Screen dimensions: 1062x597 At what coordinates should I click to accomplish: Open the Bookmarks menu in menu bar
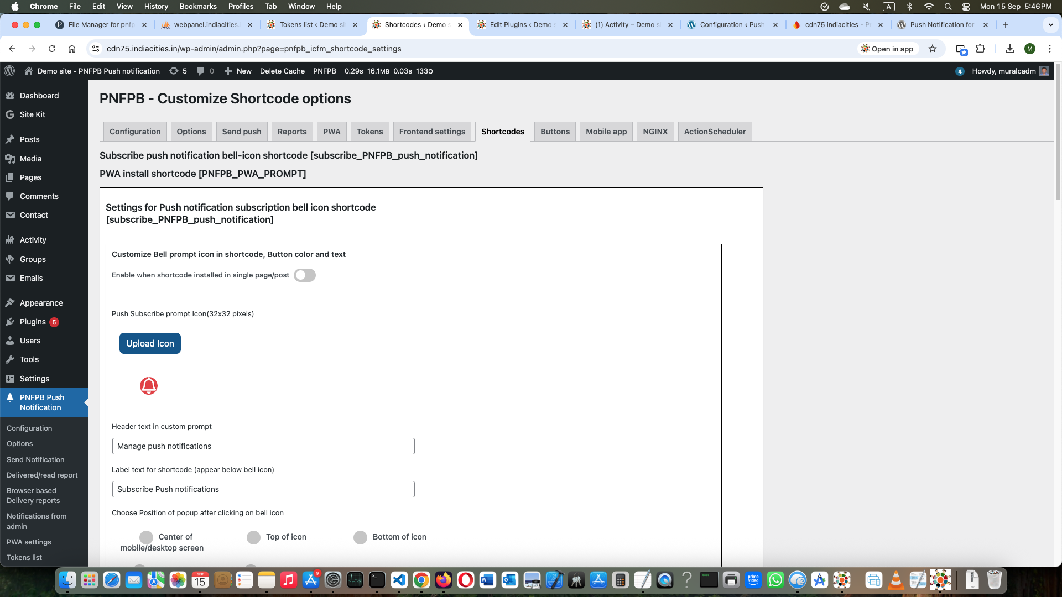coord(198,6)
